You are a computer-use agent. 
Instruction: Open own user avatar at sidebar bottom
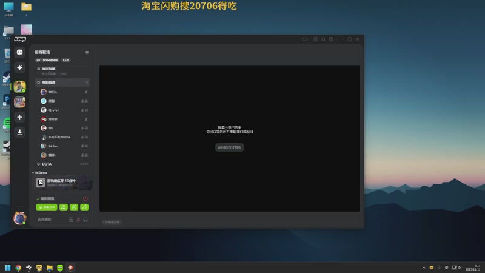point(19,218)
